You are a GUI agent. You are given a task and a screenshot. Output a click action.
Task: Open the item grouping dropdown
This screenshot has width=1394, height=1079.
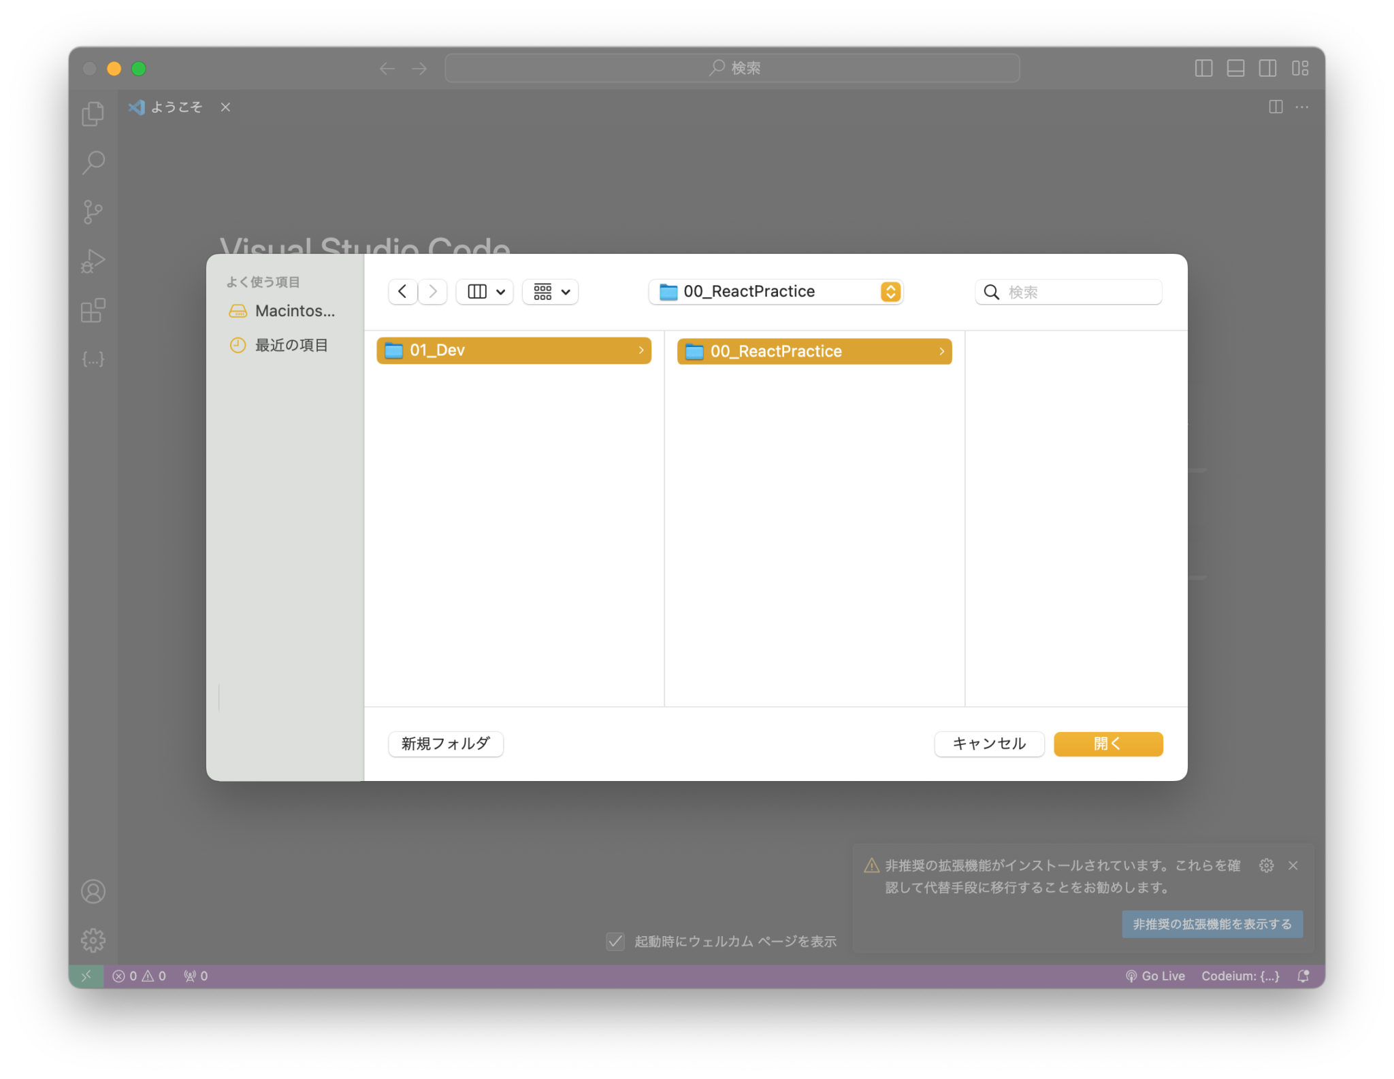point(551,292)
